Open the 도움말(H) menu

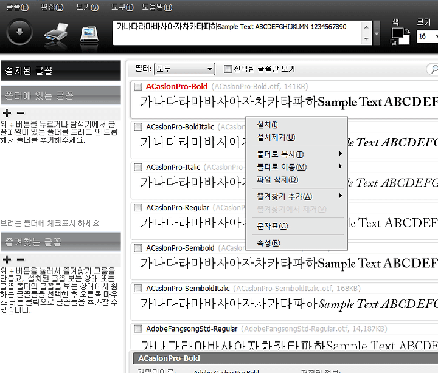pyautogui.click(x=157, y=7)
